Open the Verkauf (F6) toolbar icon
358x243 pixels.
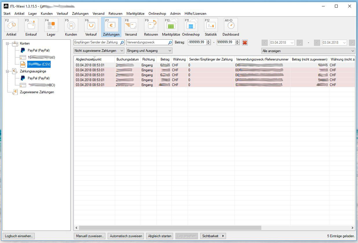tap(91, 27)
